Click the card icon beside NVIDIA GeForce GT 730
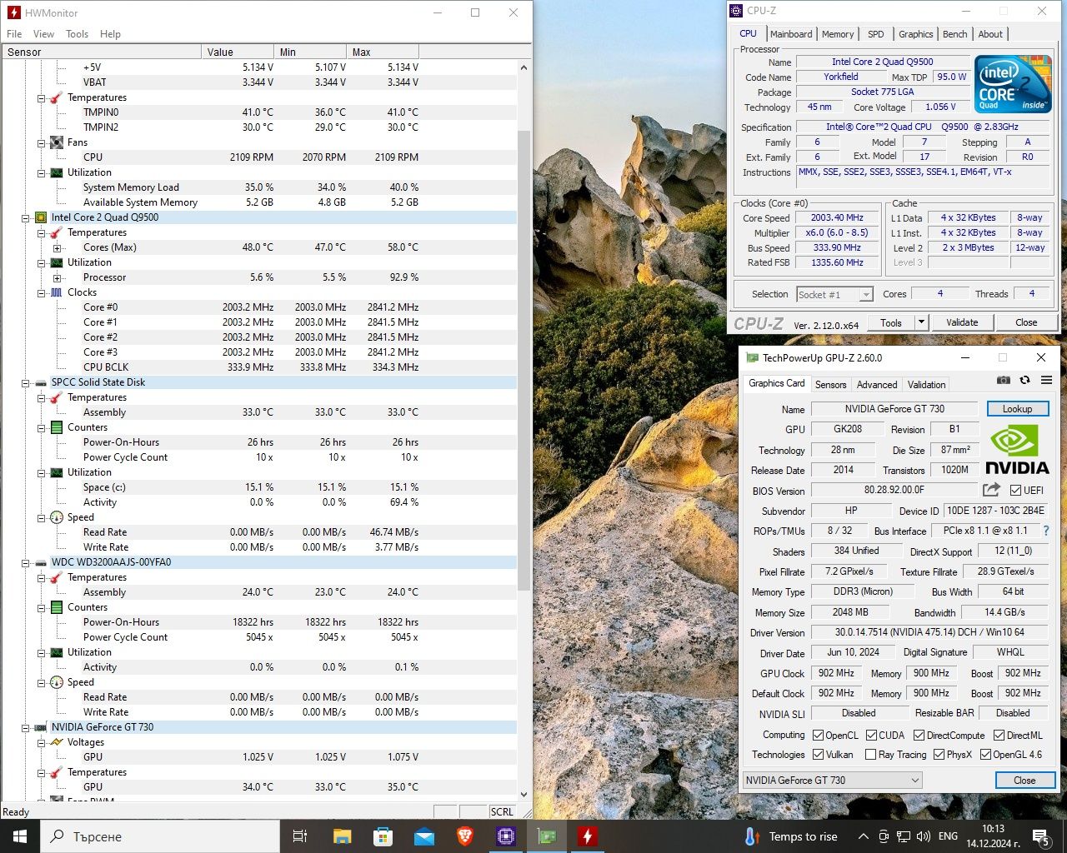1067x853 pixels. coord(41,727)
